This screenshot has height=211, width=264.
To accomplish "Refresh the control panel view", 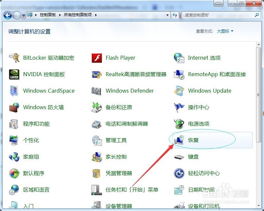I will click(175, 15).
